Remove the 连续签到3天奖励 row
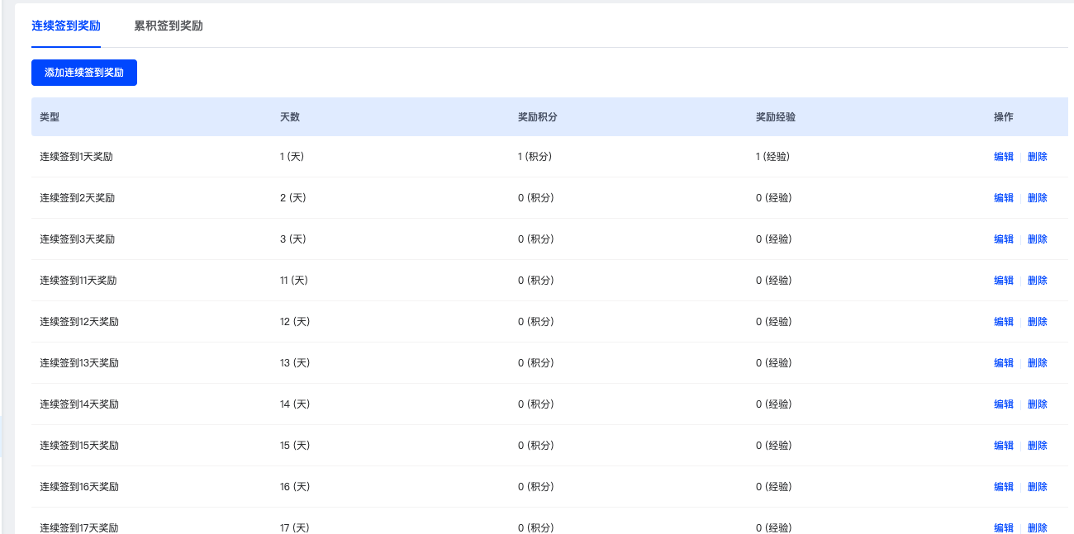Viewport: 1074px width, 534px height. coord(1037,239)
